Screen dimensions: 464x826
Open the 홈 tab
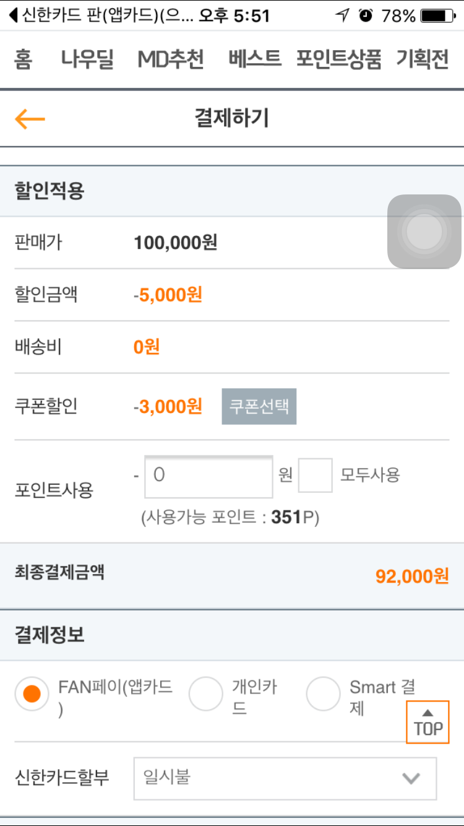[23, 60]
